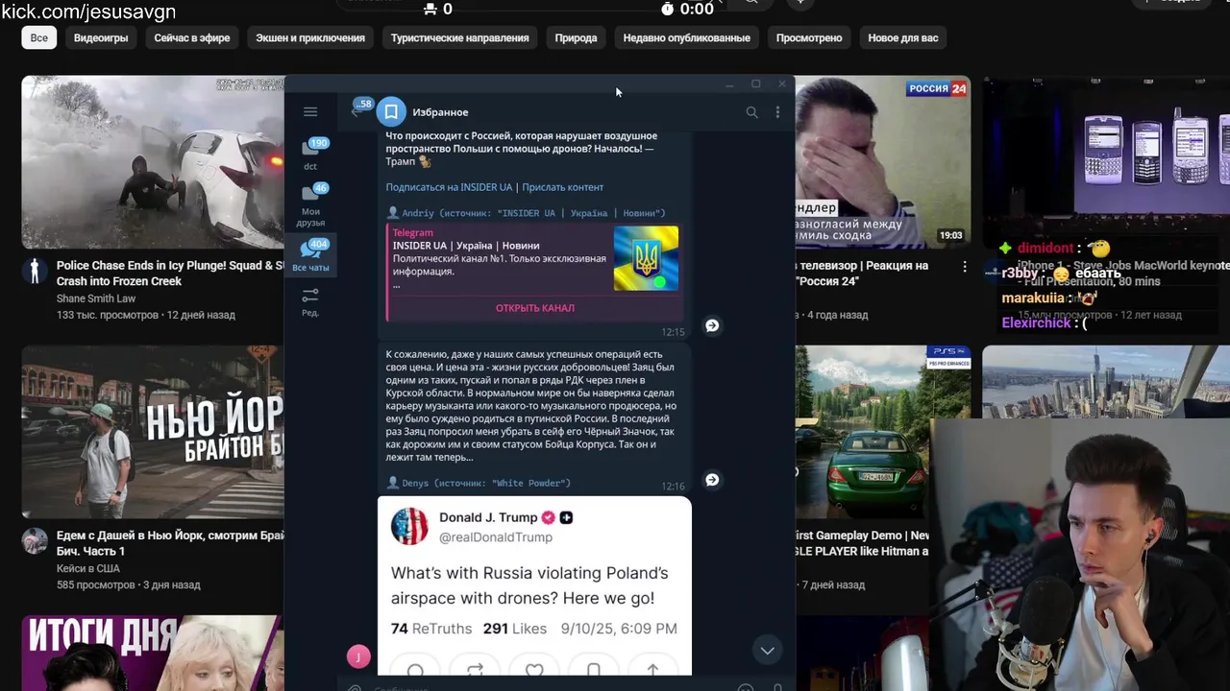Screen dimensions: 1230x691
Task: Click the @realDonaldTrump handle
Action: tap(496, 537)
